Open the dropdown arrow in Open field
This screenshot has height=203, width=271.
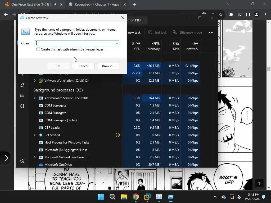(117, 43)
